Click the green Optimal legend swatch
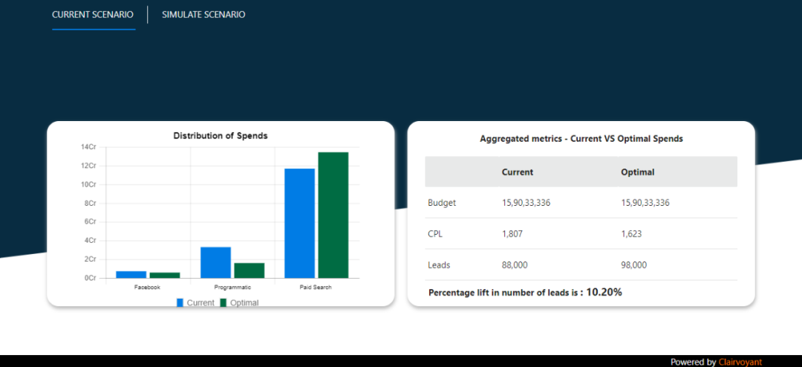Viewport: 802px width, 367px height. pos(224,303)
